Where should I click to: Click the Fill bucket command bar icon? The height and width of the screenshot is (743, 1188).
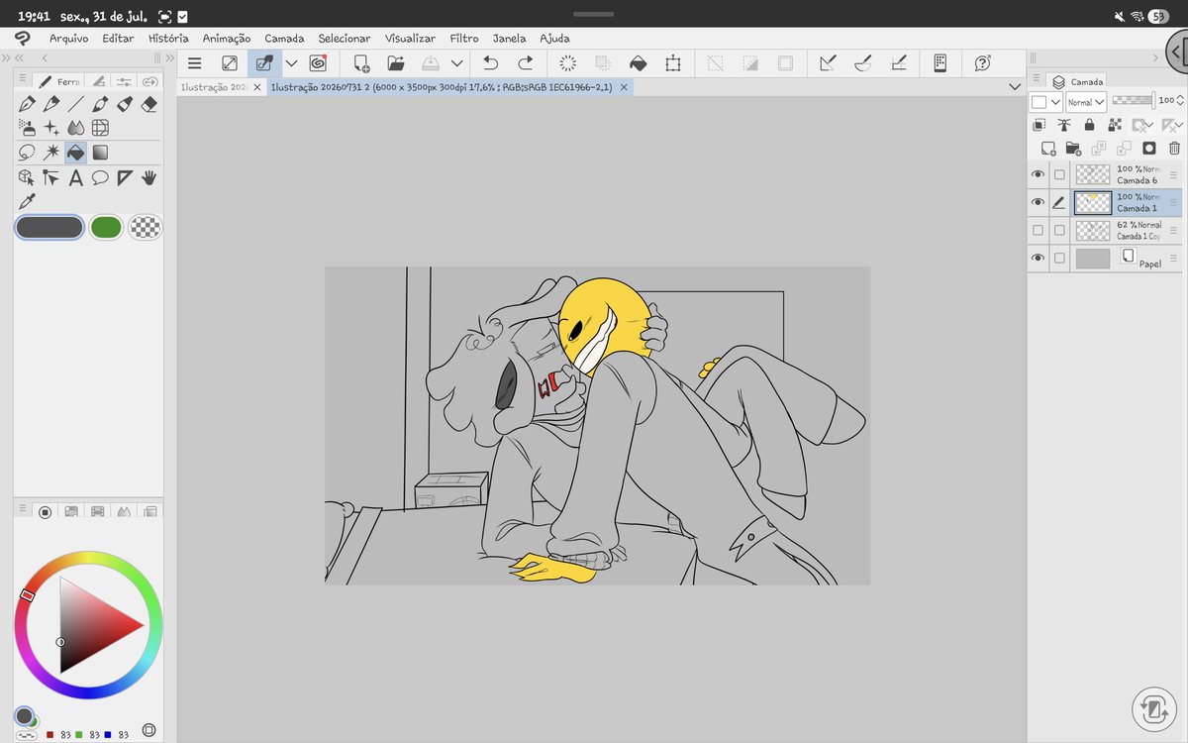[639, 63]
